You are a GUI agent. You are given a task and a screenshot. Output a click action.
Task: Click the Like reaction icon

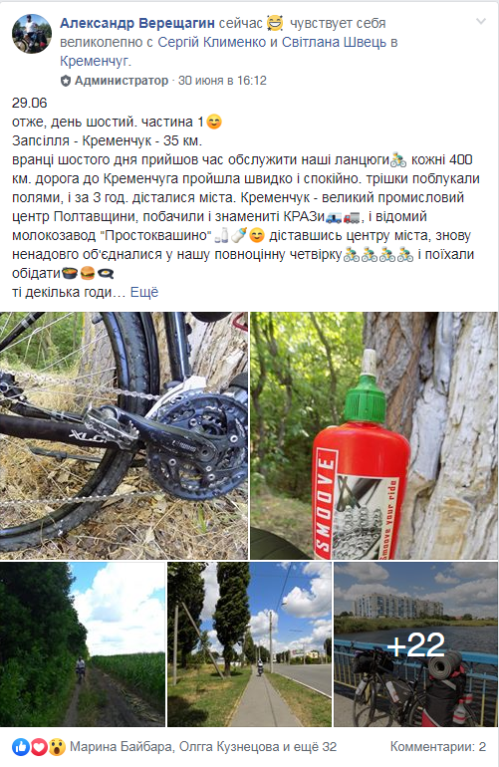pos(21,746)
